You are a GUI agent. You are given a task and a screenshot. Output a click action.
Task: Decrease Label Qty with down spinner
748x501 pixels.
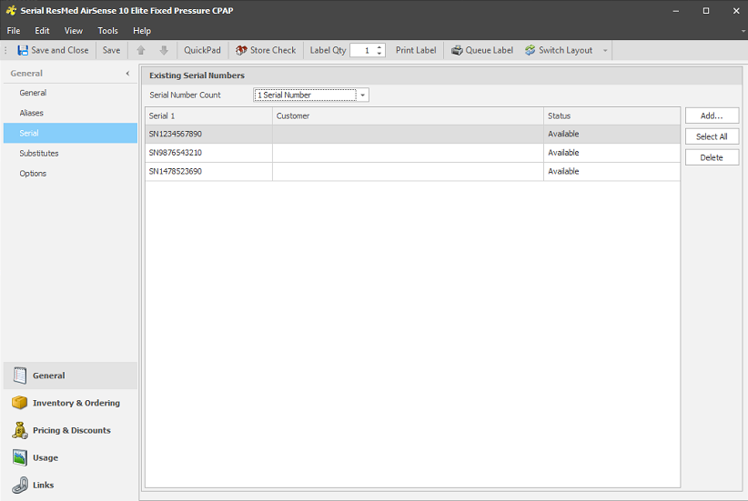coord(379,54)
